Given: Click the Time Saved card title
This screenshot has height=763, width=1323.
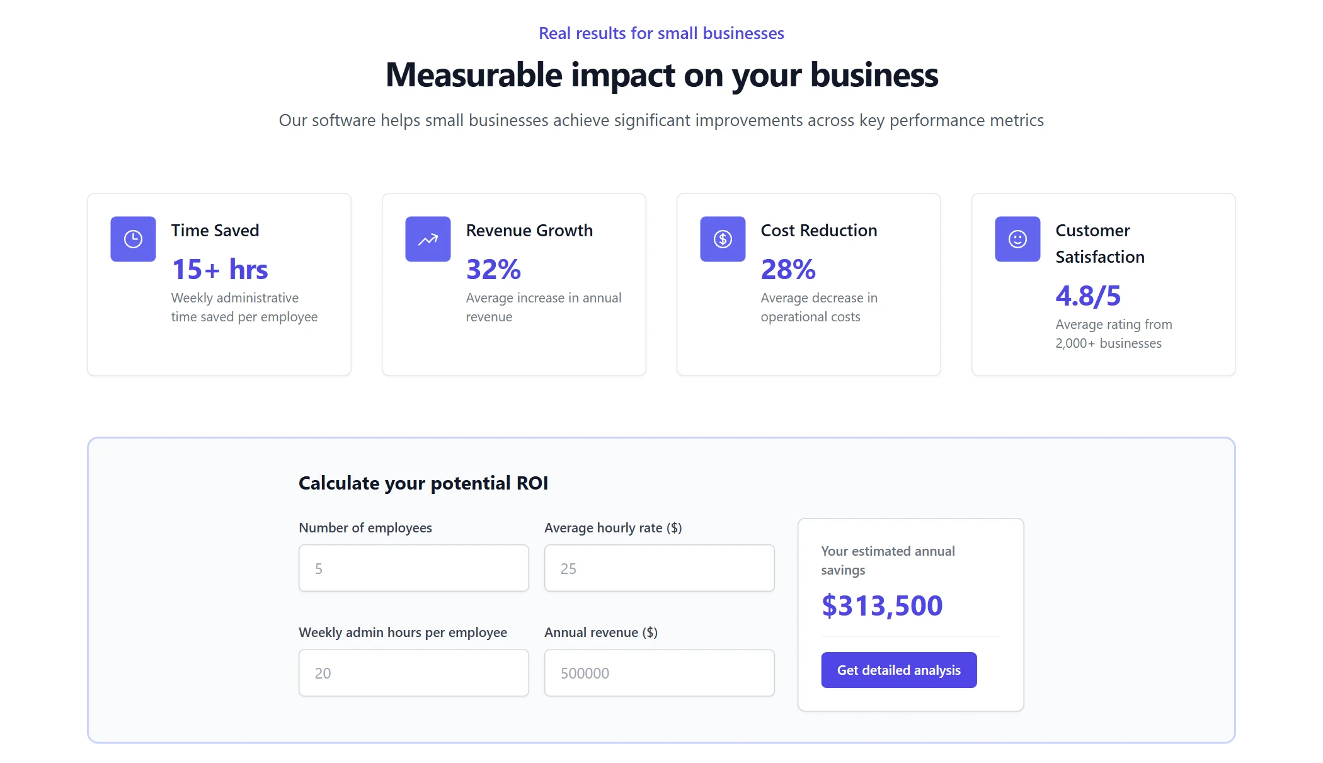Looking at the screenshot, I should point(215,231).
